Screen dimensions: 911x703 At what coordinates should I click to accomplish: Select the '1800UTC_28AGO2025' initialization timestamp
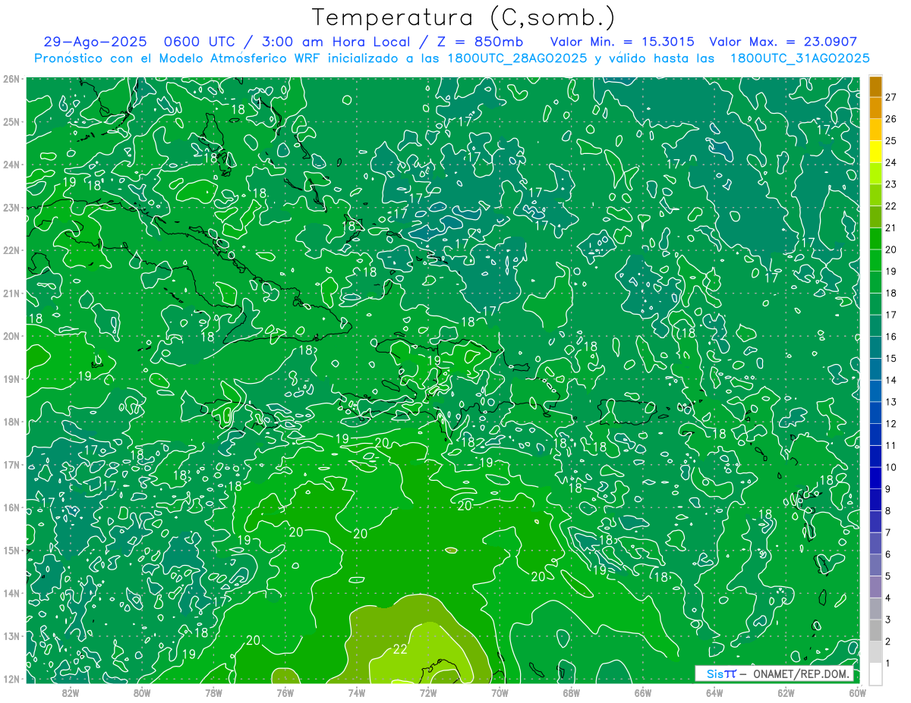(x=516, y=58)
